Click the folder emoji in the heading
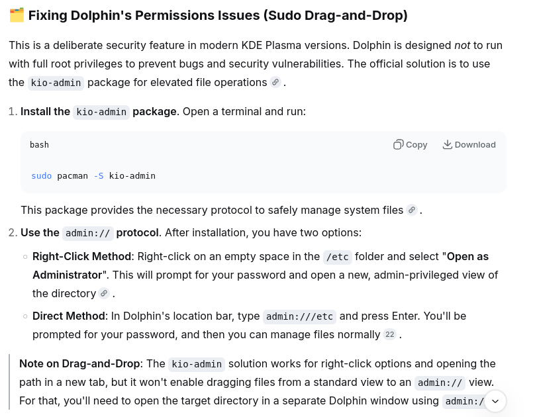 pyautogui.click(x=17, y=15)
